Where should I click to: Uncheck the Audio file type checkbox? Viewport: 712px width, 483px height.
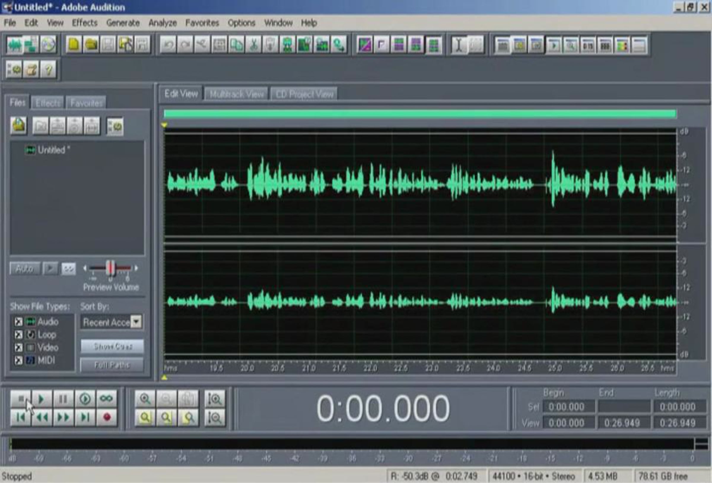(18, 322)
